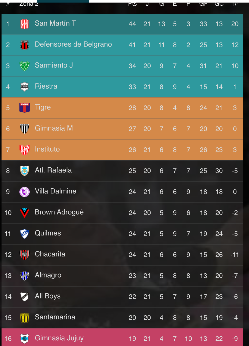The height and width of the screenshot is (346, 249).
Task: Select the Chacarita team badge
Action: (x=25, y=255)
